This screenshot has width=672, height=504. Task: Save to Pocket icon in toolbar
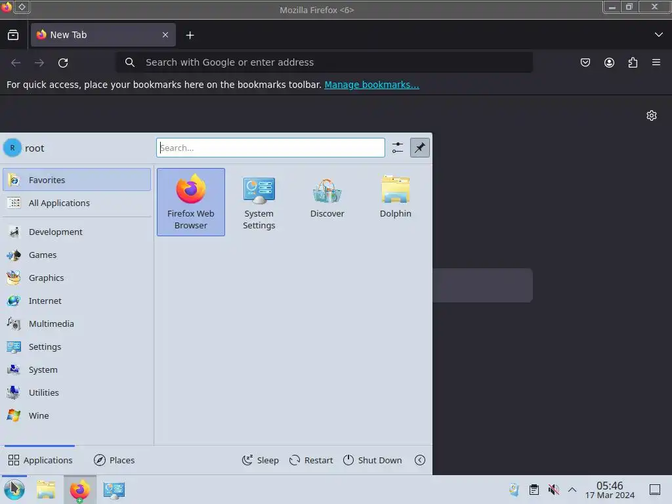click(x=585, y=62)
